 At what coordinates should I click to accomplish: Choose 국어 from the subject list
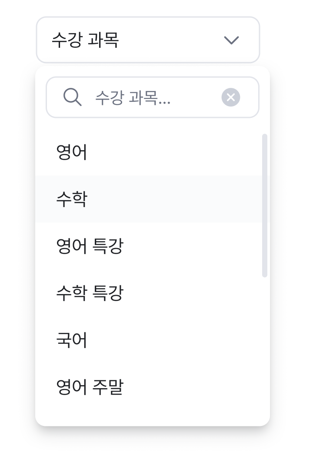pos(149,340)
